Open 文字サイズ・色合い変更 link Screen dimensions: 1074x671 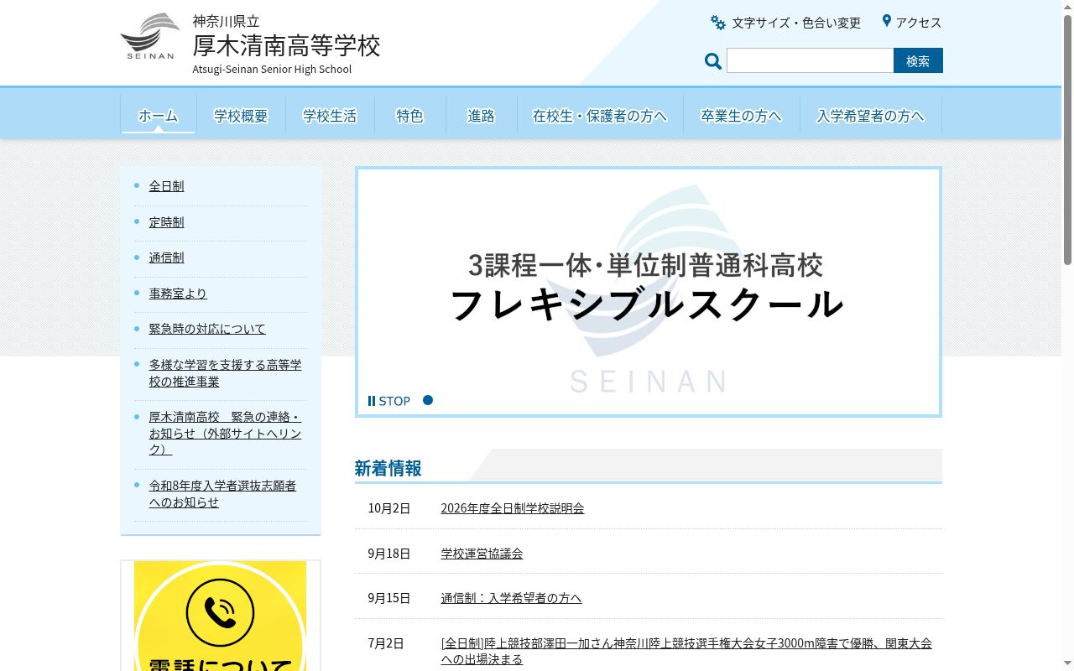(x=796, y=23)
